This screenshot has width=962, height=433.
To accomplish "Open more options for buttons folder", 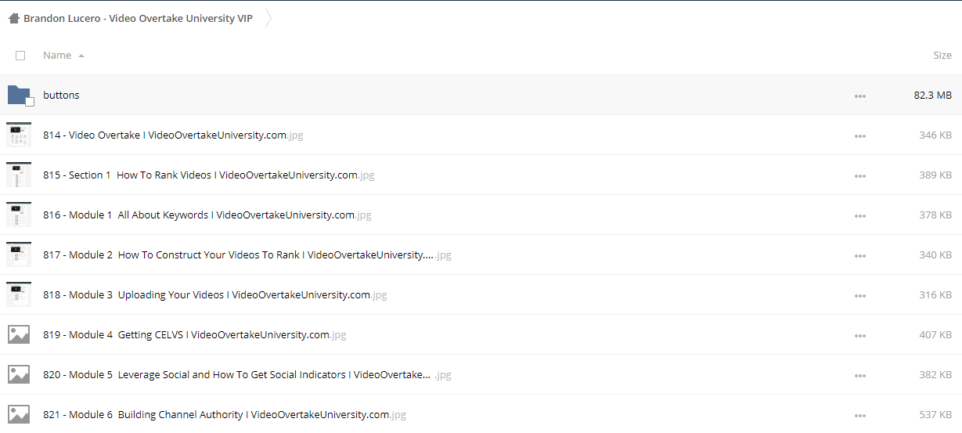I will 860,96.
